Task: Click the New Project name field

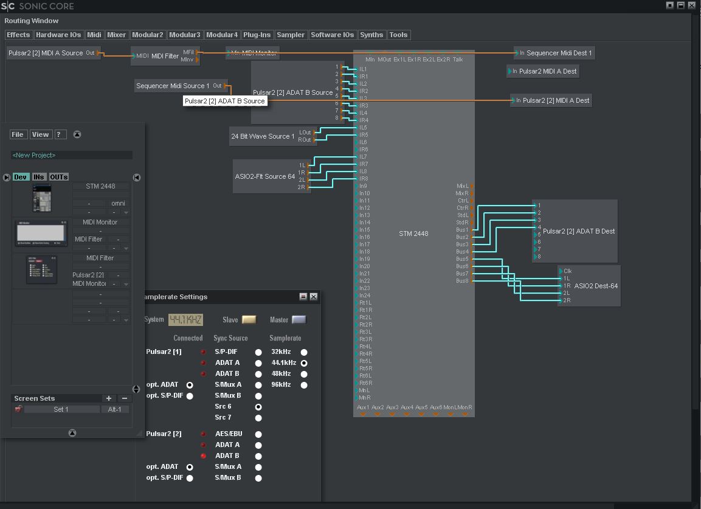Action: (72, 155)
